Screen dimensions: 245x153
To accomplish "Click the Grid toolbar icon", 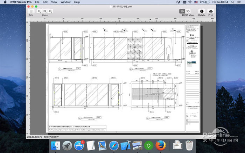I will click(31, 11).
